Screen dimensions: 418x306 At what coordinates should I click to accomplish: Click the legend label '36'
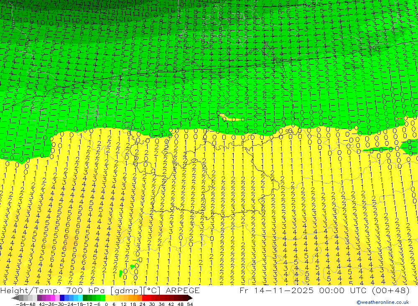(161, 304)
